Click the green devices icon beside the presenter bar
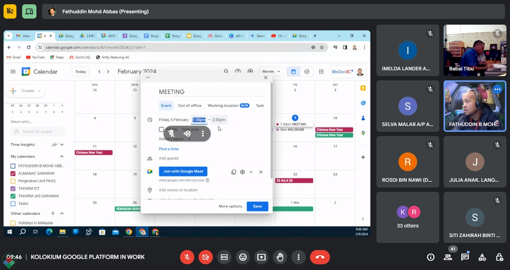Screen dimensions: 510x270 29,11
